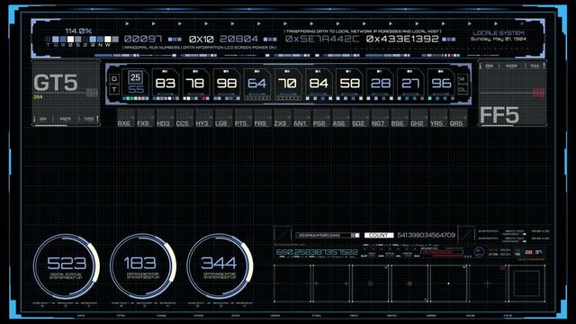Click the 344 circular gauge

[220, 266]
